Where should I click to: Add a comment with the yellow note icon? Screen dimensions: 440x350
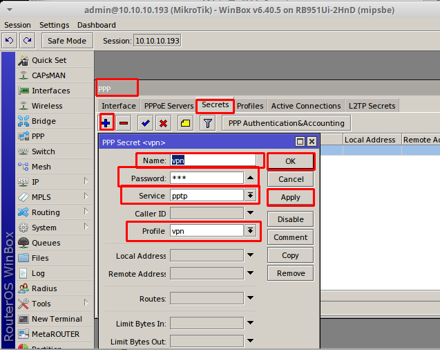coord(186,123)
